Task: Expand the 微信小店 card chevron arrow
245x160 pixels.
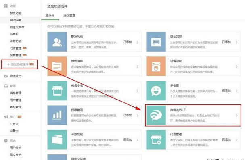Action: point(138,91)
